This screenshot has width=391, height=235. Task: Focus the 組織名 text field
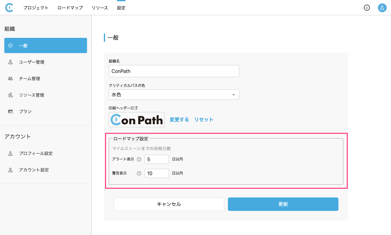click(174, 71)
